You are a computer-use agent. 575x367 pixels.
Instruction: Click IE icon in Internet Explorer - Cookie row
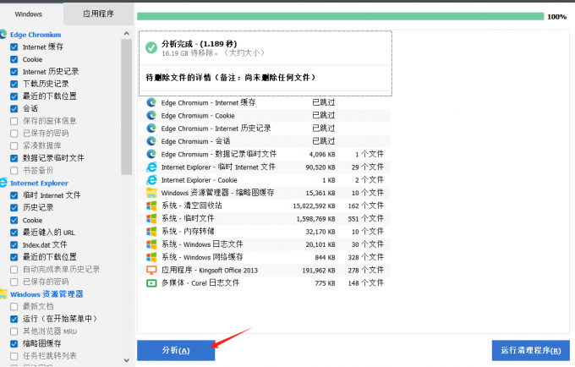pos(151,180)
